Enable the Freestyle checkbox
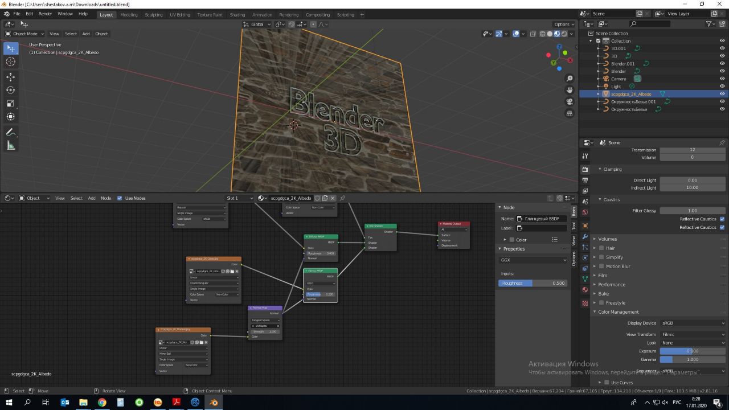 coord(601,302)
